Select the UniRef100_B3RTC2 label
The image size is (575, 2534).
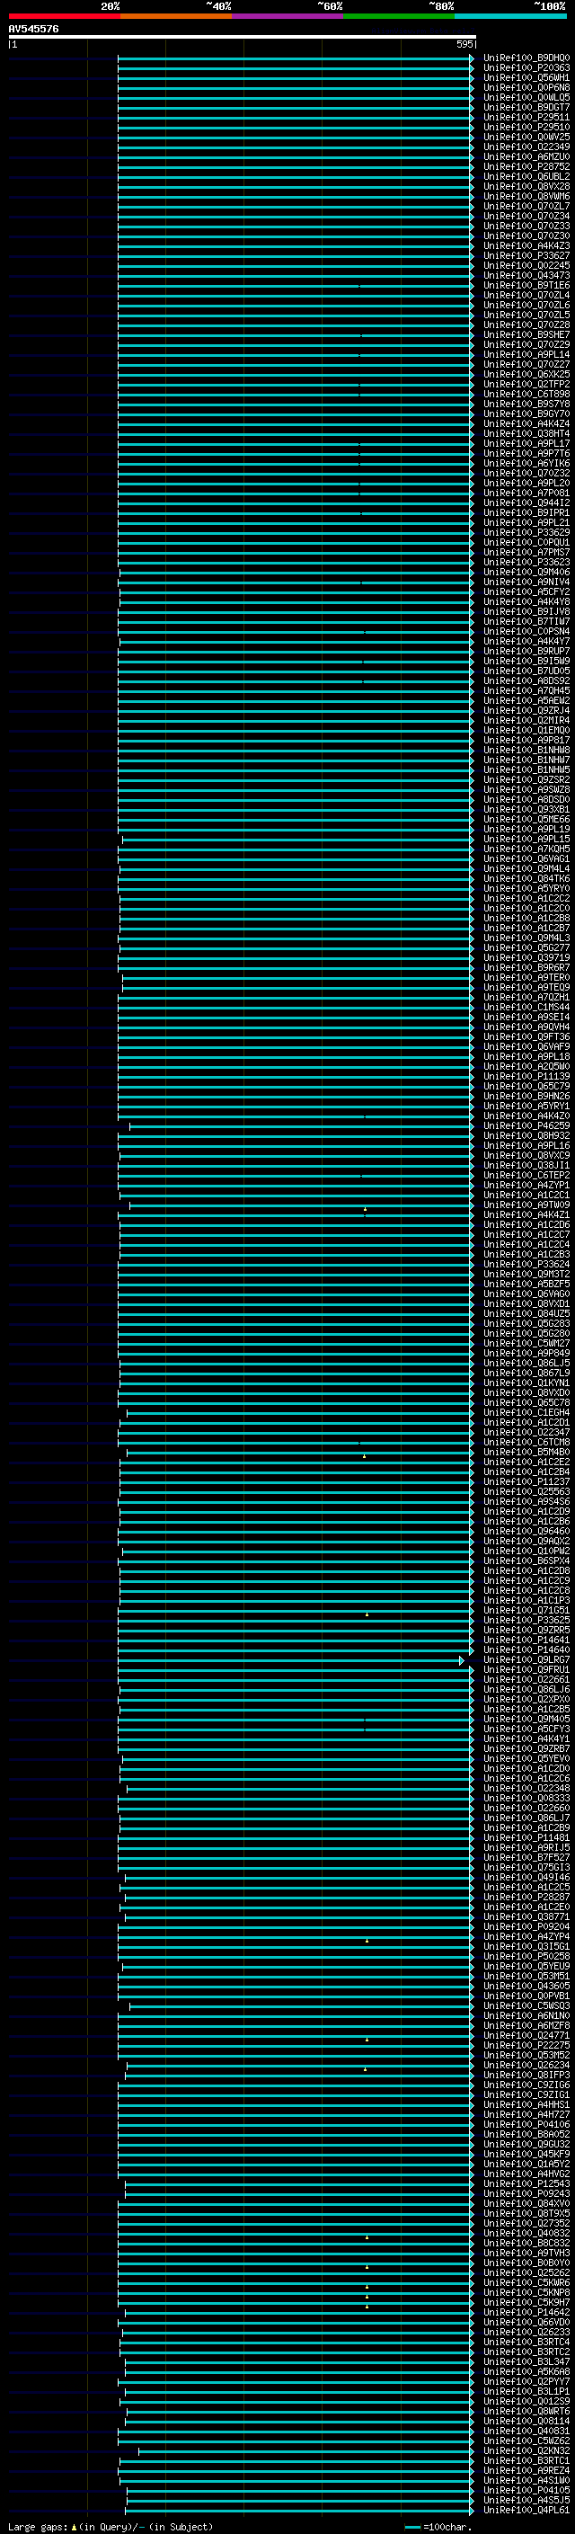(x=526, y=2351)
